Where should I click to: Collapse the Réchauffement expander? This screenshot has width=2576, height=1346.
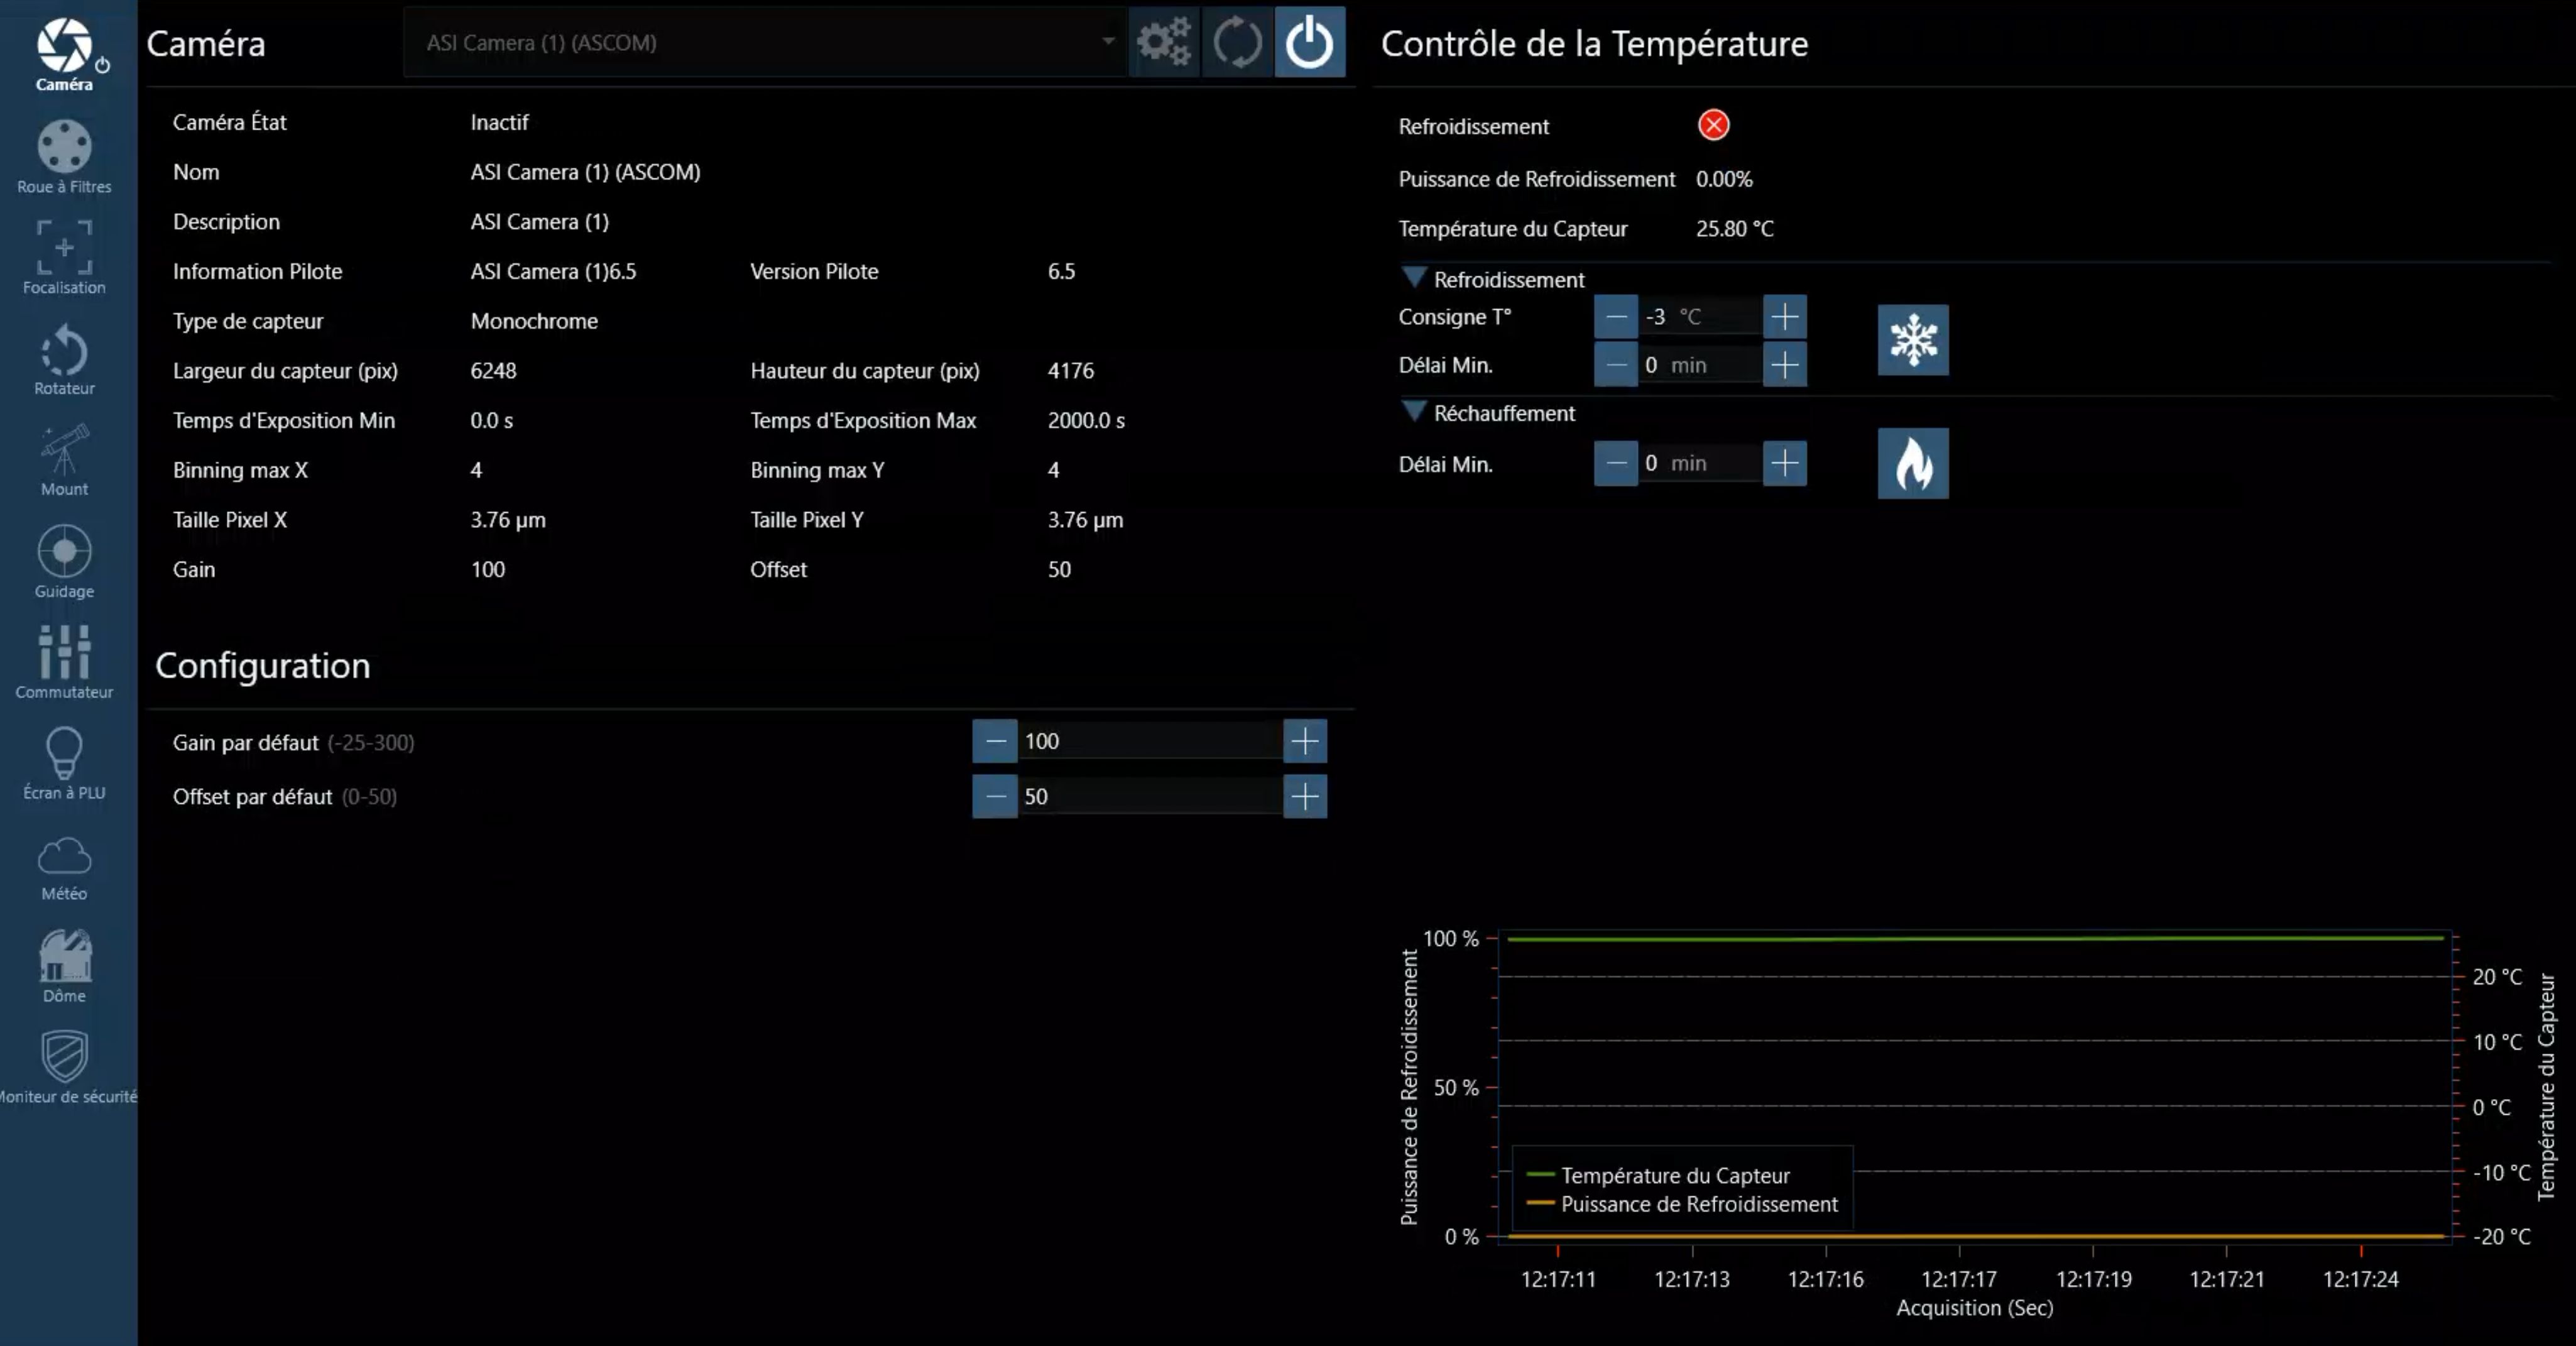(x=1414, y=412)
